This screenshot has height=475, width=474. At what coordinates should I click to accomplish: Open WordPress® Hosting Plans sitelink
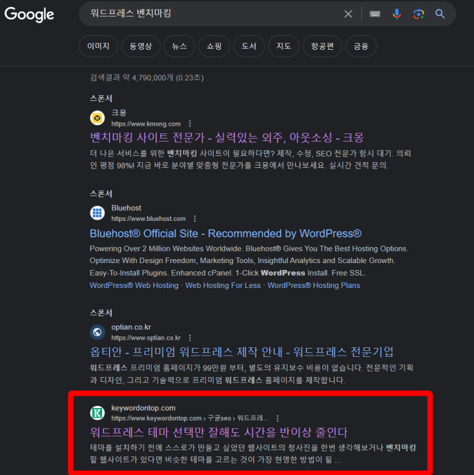314,285
